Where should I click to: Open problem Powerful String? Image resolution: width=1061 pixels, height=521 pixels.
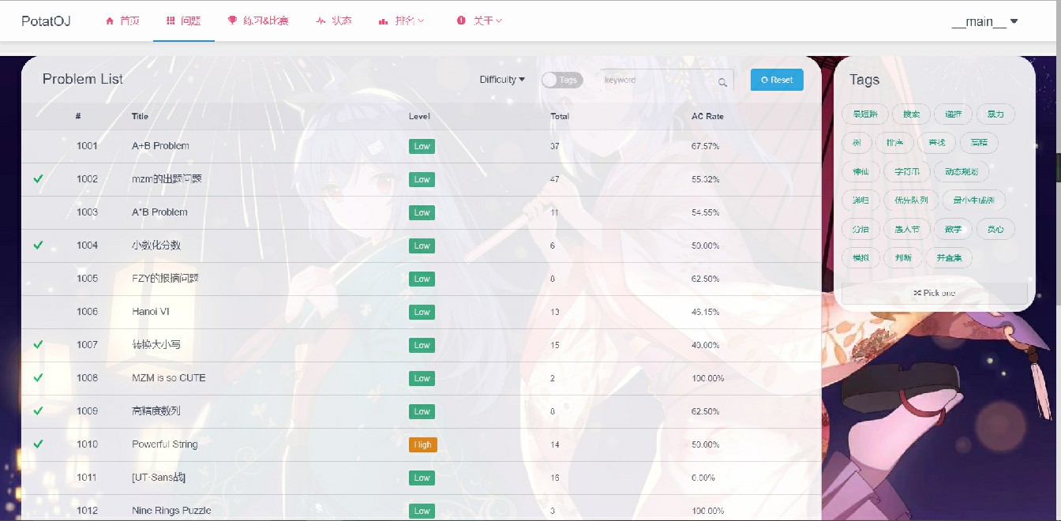(165, 444)
